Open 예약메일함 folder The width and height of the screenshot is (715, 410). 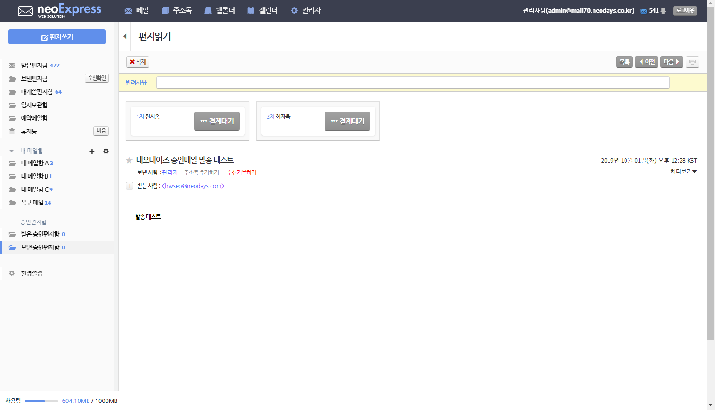(x=34, y=118)
